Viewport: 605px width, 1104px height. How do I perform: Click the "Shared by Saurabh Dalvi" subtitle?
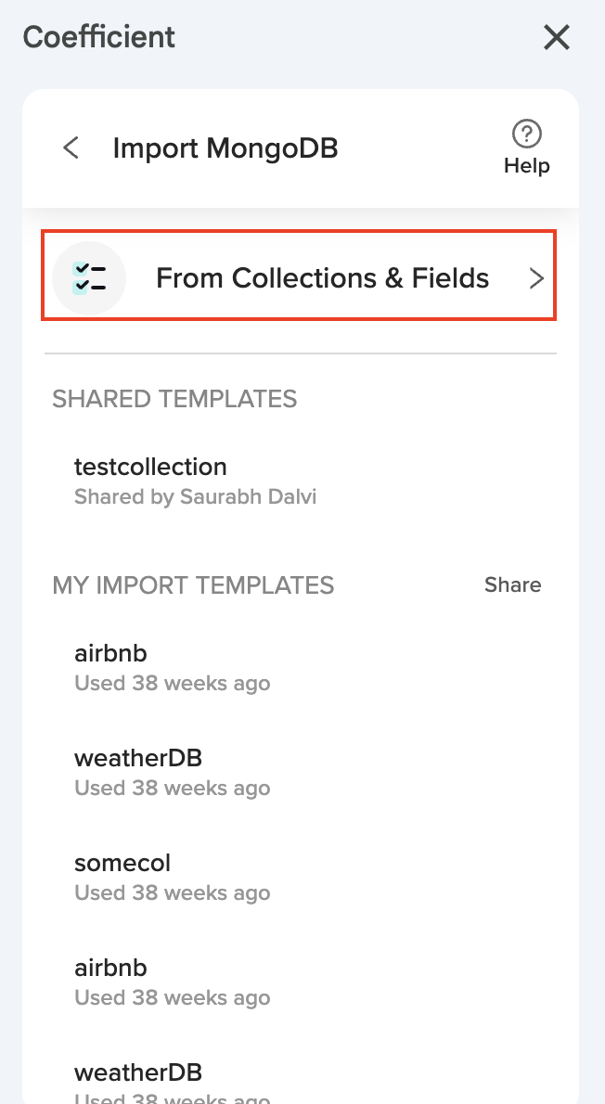pos(195,496)
